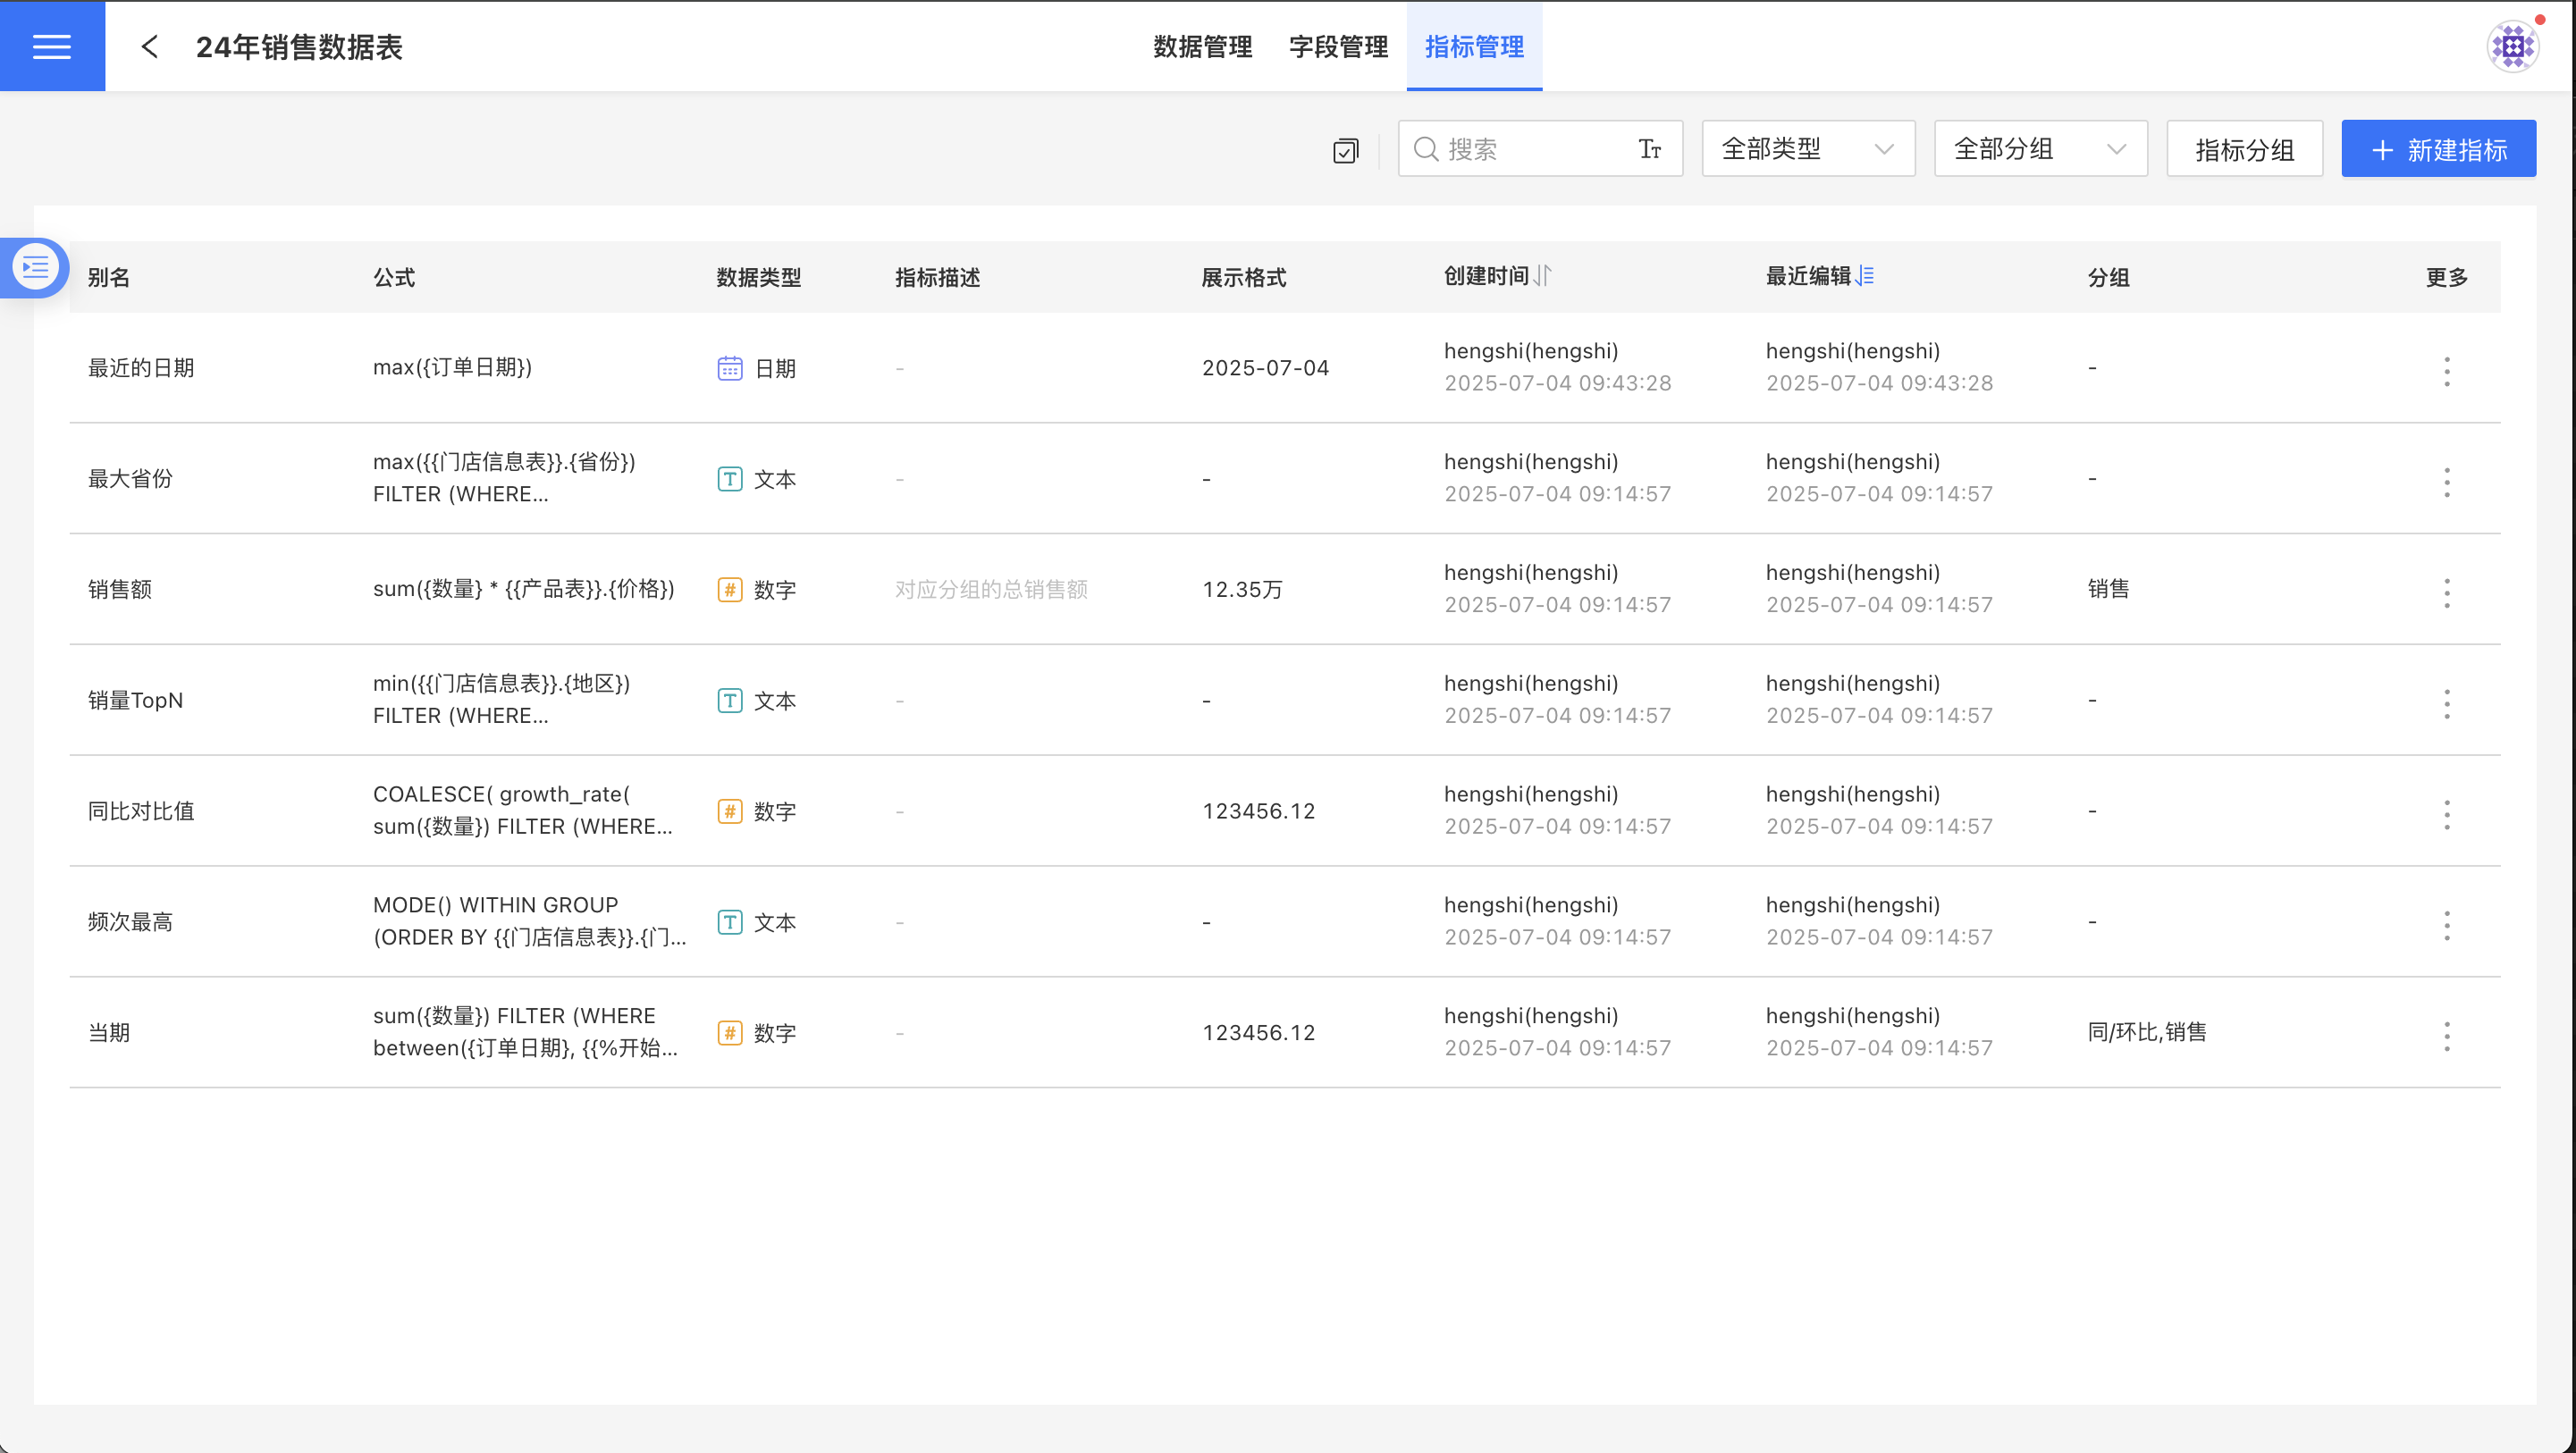Open the hamburger main menu

52,46
